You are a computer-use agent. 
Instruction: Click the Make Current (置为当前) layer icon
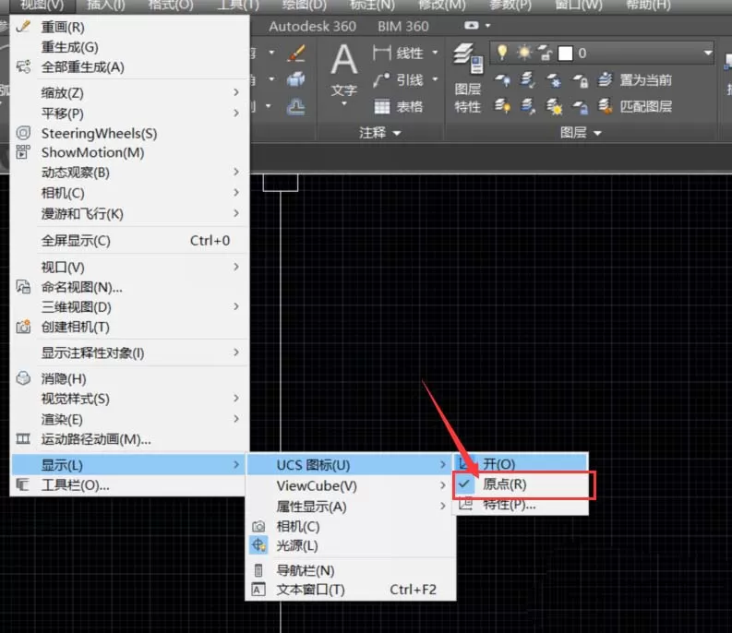[x=606, y=80]
